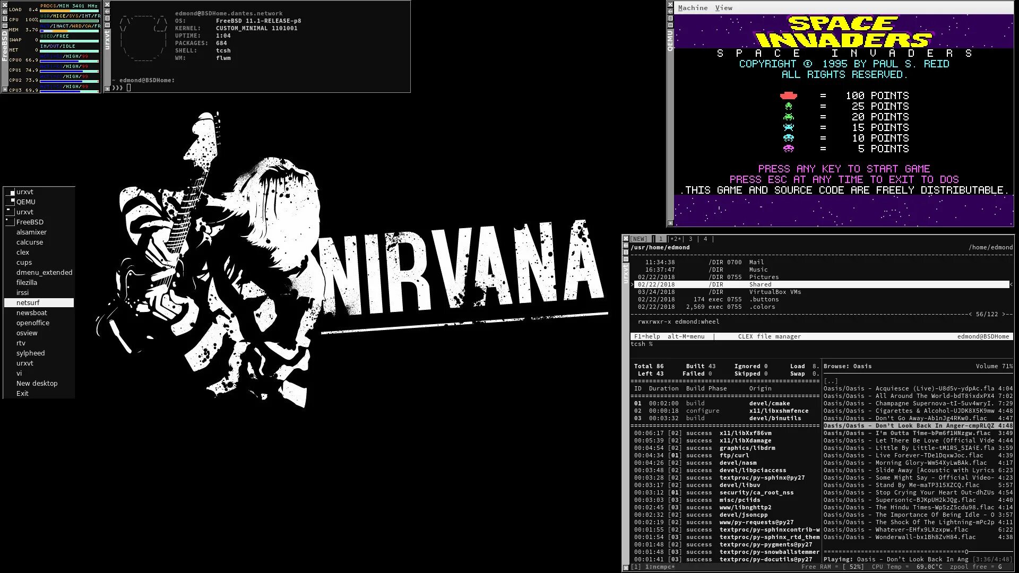
Task: Click the FreeBSD window thumbnail icon in the menu
Action: tap(10, 222)
